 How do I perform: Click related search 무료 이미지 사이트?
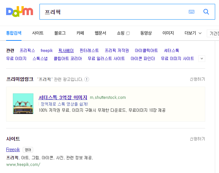click(177, 58)
